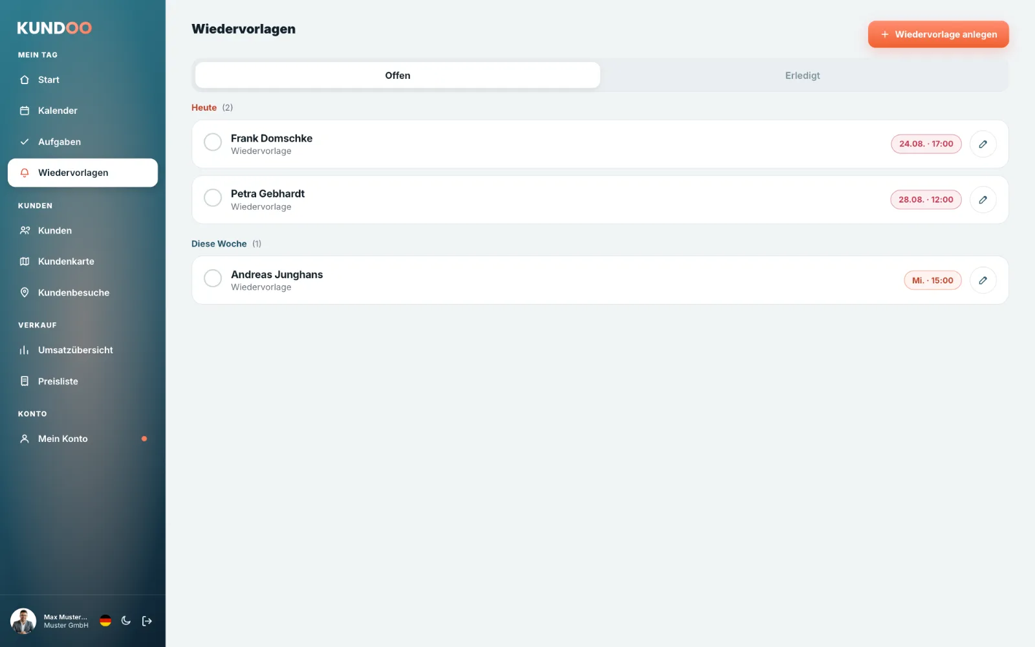This screenshot has height=647, width=1035.
Task: Open Kunden in the sidebar
Action: [x=83, y=230]
